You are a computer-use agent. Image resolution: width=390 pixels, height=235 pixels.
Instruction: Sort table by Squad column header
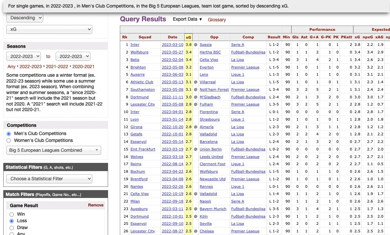point(145,37)
